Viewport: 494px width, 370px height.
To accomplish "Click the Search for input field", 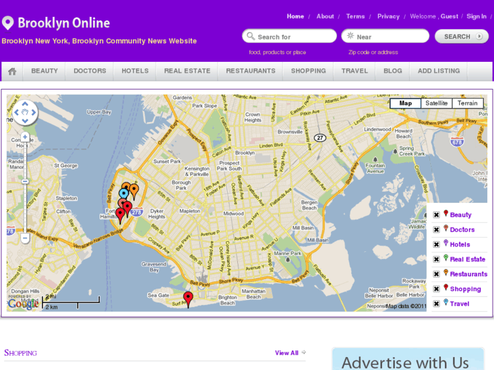I will coord(289,36).
